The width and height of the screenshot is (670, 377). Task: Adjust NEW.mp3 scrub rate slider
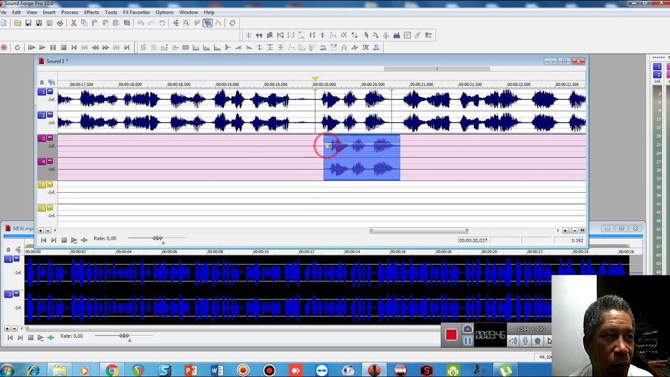[124, 336]
